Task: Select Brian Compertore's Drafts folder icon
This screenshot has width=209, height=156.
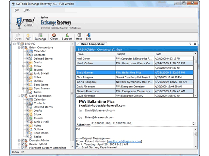Action: coord(31,62)
